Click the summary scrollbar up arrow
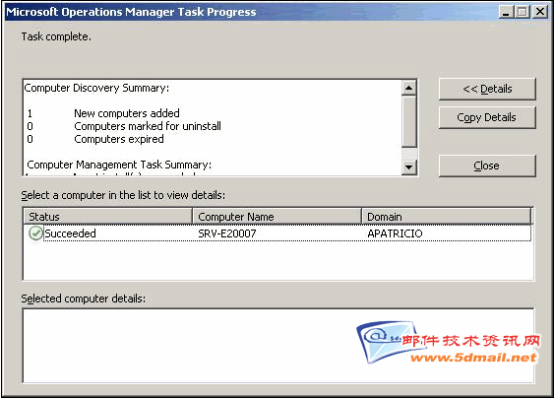Viewport: 554px width, 398px height. click(x=409, y=88)
